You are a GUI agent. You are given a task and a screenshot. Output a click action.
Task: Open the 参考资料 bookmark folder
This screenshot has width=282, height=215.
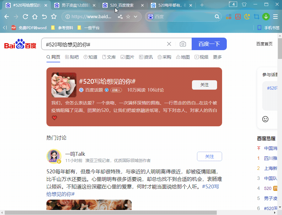62,28
